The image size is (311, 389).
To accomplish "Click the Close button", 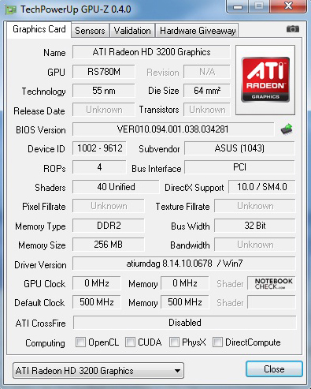I will 274,369.
